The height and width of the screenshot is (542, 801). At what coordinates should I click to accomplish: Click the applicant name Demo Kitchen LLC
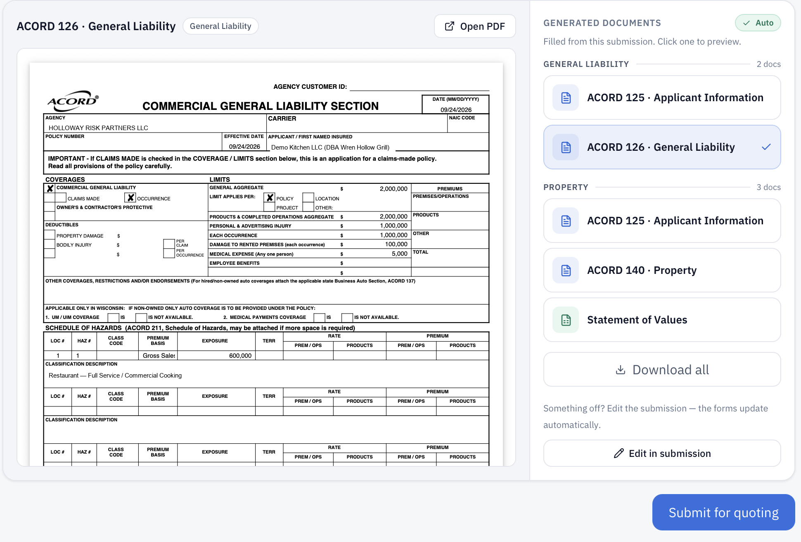click(330, 147)
